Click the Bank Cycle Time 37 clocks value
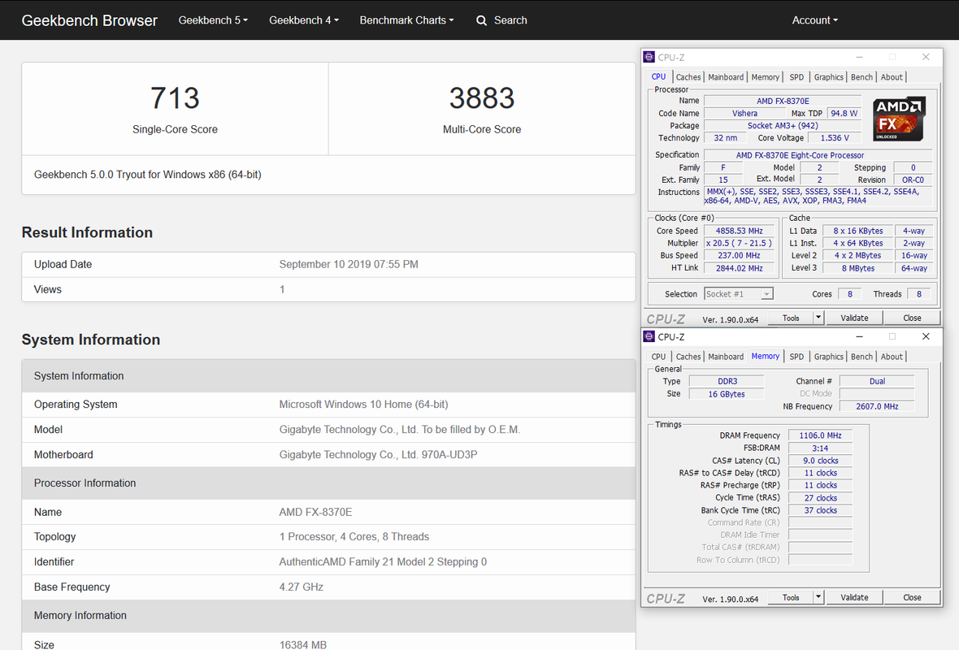 point(819,510)
